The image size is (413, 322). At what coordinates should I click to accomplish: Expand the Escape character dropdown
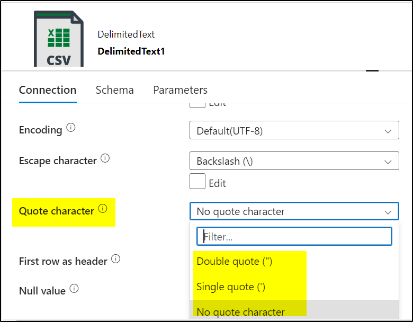click(x=294, y=161)
